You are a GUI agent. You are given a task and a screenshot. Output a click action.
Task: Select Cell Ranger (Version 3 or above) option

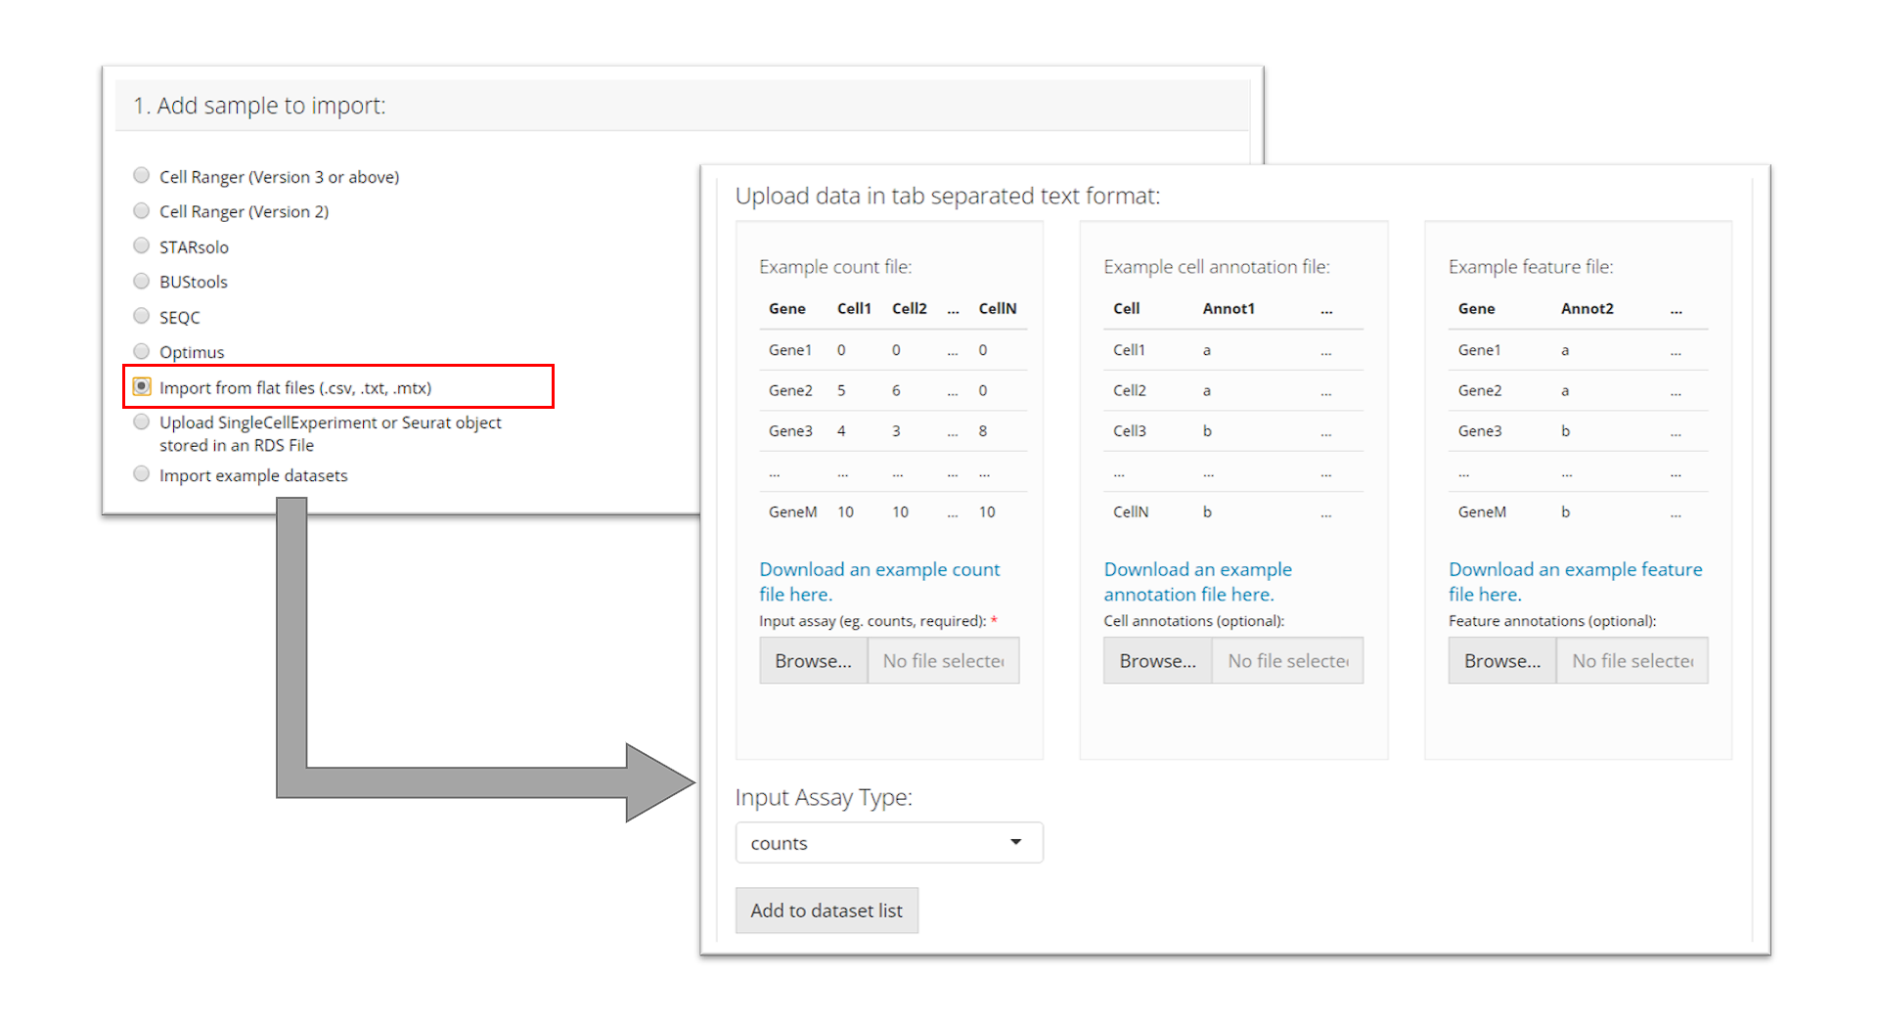[142, 176]
